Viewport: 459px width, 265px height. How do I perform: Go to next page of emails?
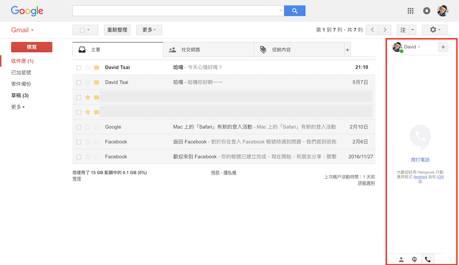pyautogui.click(x=386, y=30)
